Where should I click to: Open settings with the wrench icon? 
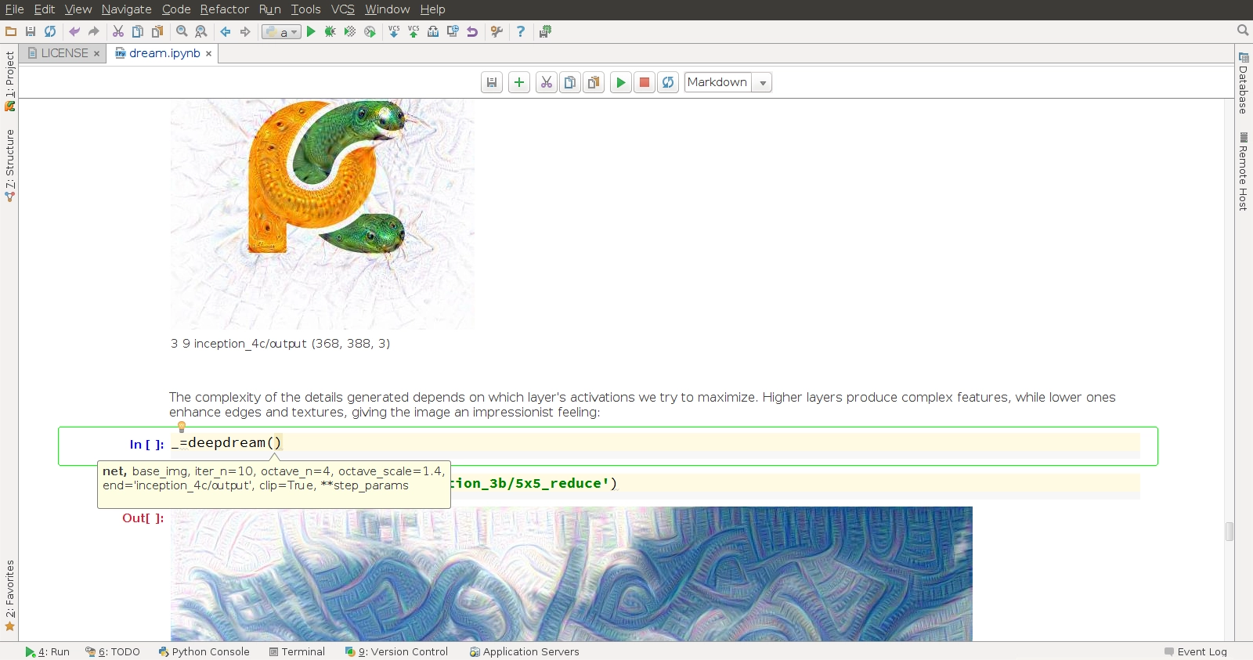pos(497,31)
